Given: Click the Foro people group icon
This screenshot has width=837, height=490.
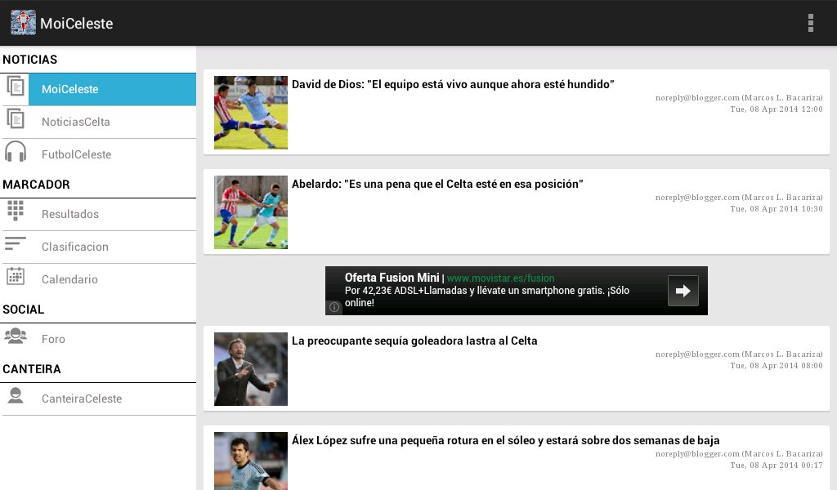Looking at the screenshot, I should tap(16, 336).
